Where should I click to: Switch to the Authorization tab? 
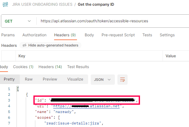coord(34,35)
